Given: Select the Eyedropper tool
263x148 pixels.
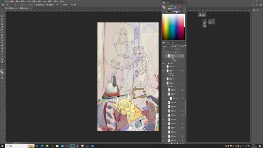Looking at the screenshot, I should (x=2, y=27).
